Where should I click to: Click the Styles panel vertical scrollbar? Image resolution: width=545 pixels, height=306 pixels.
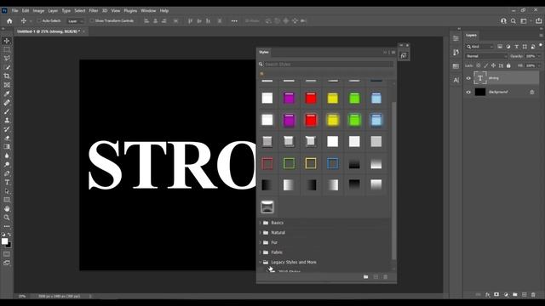[x=393, y=180]
